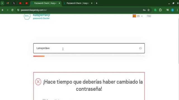Open the green extension icon
The image size is (179, 100).
pos(155,10)
